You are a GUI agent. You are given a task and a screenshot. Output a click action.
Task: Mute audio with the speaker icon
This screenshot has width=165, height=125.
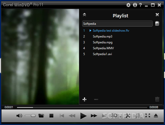tap(19, 116)
